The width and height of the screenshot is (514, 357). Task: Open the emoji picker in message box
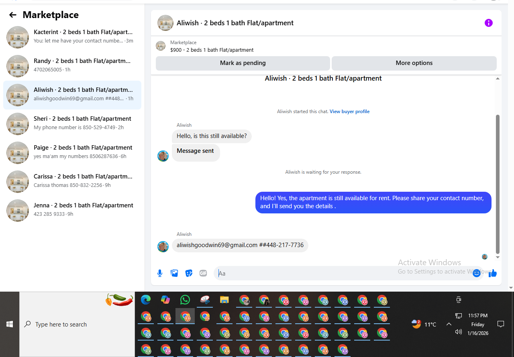476,273
